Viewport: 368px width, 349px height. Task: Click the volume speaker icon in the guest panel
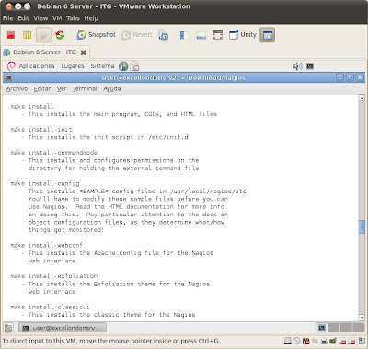point(298,66)
